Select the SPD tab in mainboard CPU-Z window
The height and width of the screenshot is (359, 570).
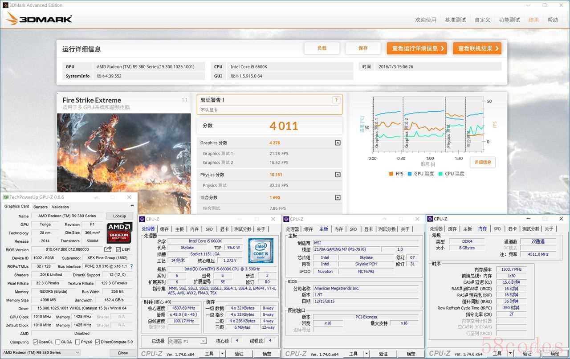pyautogui.click(x=353, y=229)
